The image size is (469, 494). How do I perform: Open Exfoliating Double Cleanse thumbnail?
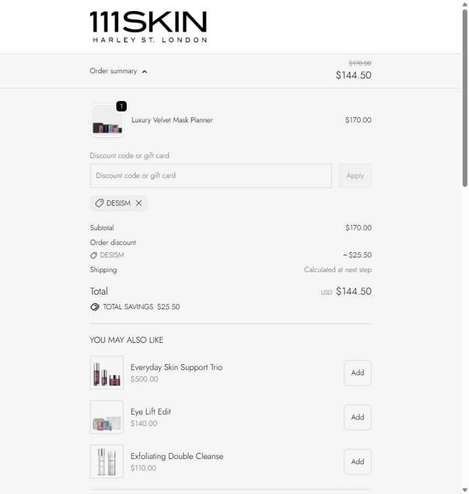[x=107, y=462]
